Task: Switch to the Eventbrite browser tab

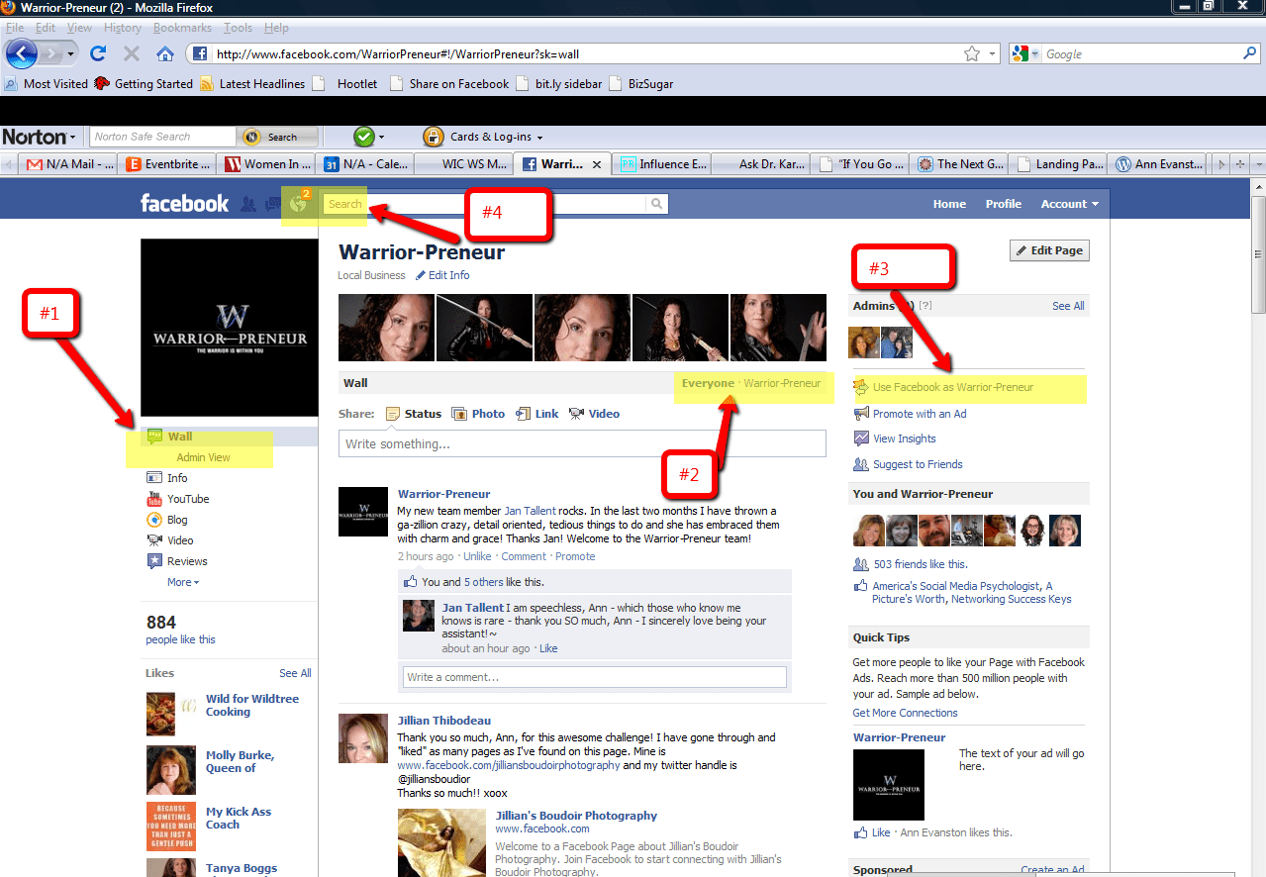Action: point(165,163)
